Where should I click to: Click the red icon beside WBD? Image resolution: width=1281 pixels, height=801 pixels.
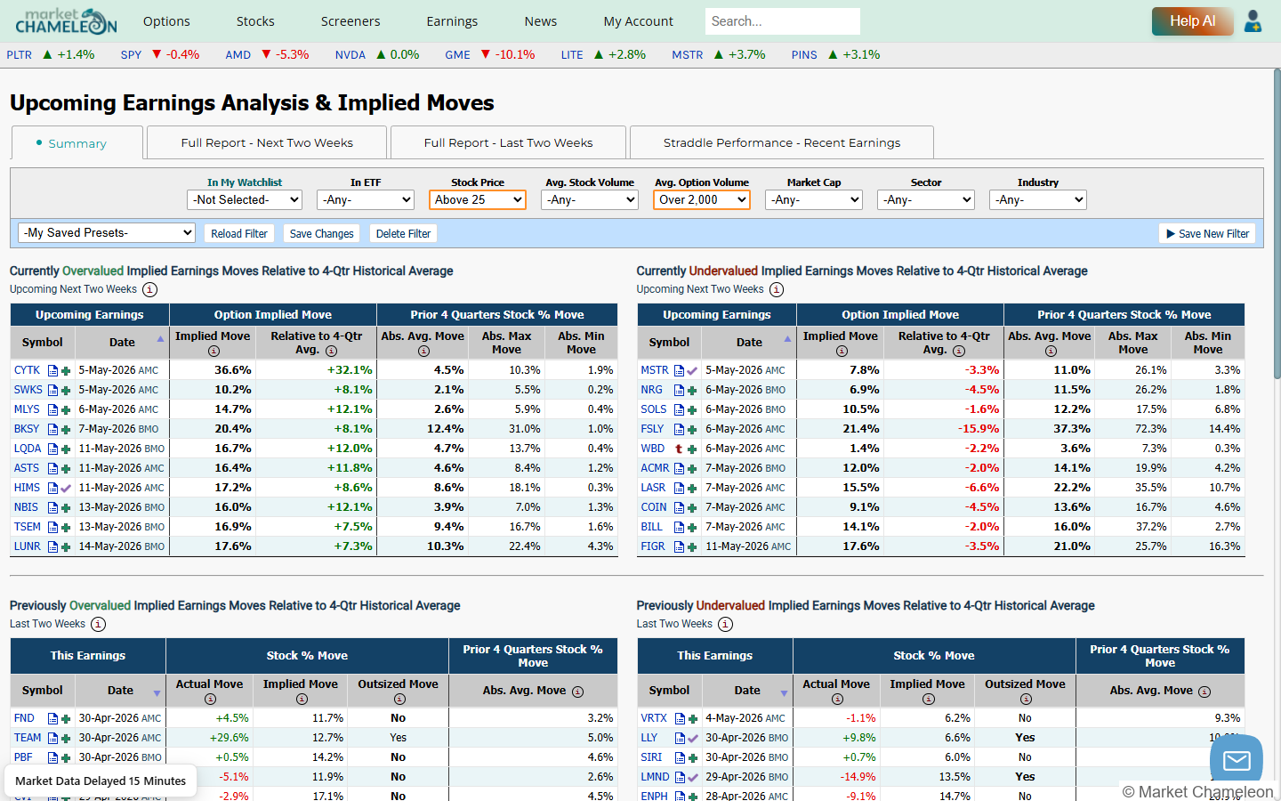point(680,449)
